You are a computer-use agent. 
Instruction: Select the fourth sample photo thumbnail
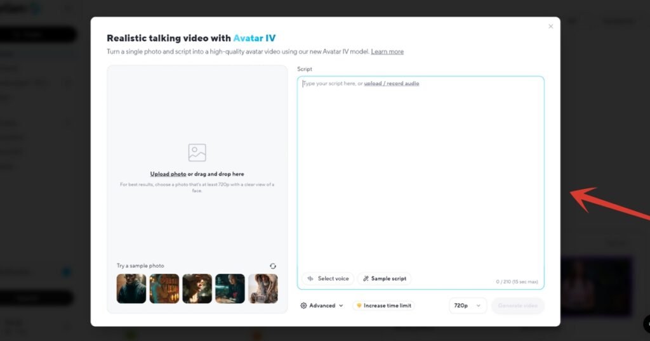[x=230, y=288]
